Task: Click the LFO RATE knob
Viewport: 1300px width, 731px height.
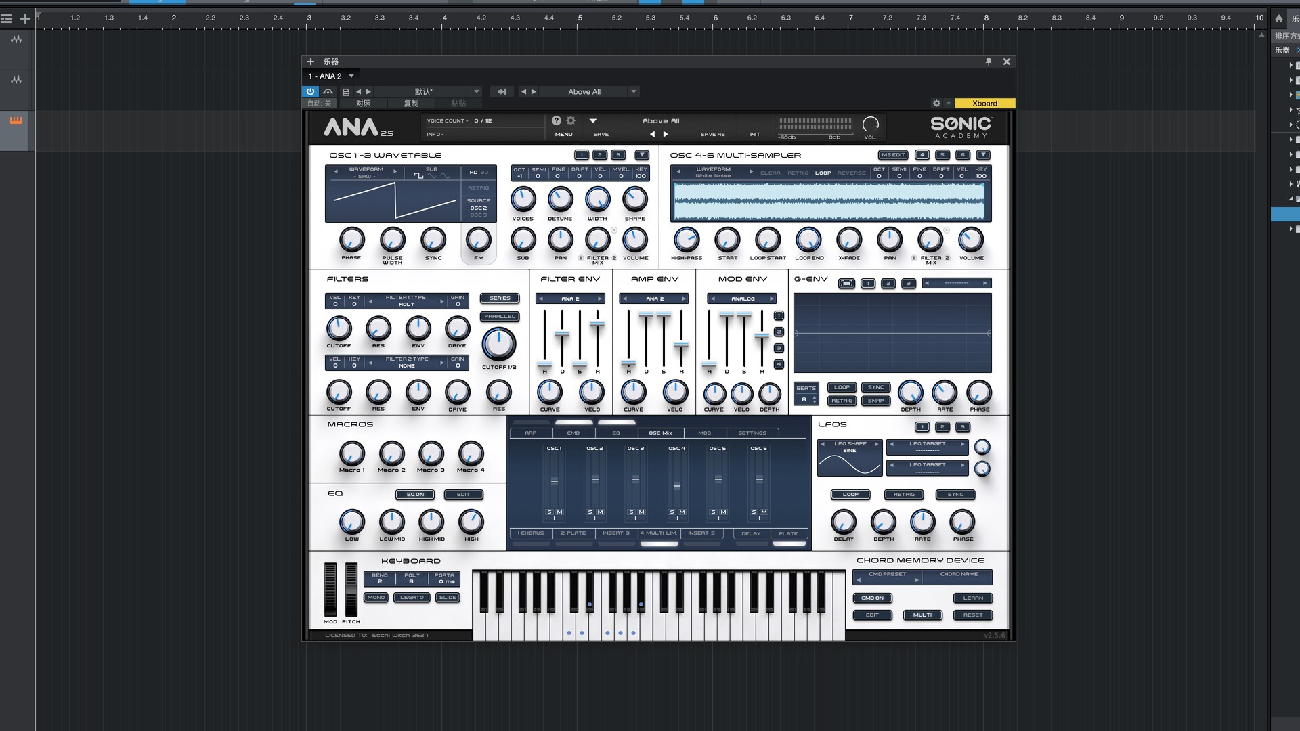Action: 922,522
